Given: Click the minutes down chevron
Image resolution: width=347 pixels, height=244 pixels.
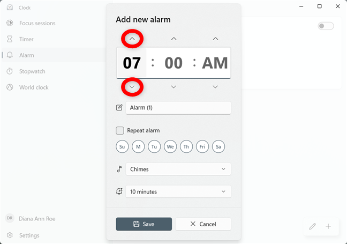Looking at the screenshot, I should (174, 87).
